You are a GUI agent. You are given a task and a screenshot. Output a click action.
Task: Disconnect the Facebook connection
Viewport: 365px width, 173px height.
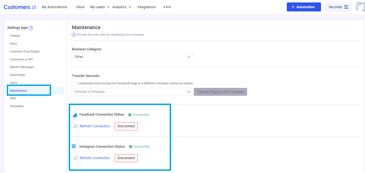[126, 126]
